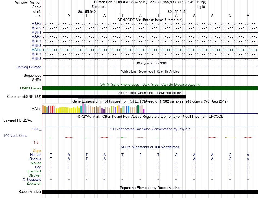The image size is (258, 198).
Task: Select the Rhesus alignment row label
Action: tap(35, 159)
